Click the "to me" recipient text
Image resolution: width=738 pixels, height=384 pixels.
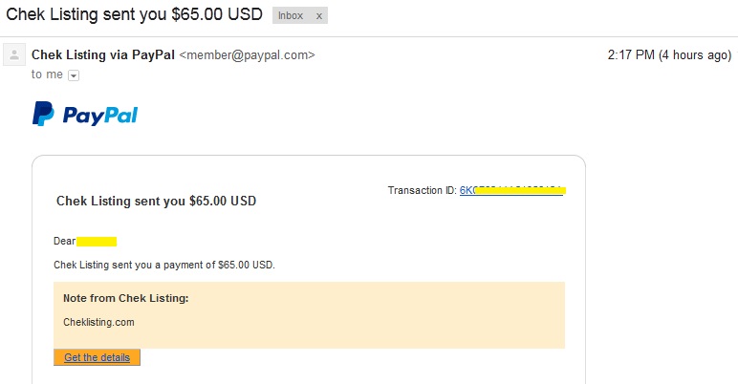coord(46,75)
